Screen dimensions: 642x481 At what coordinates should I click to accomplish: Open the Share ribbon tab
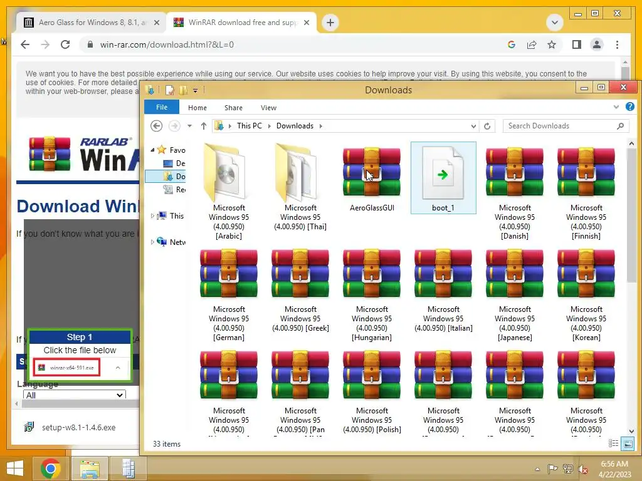pos(233,108)
